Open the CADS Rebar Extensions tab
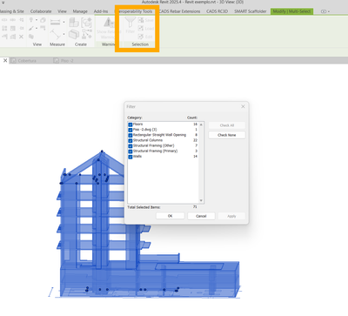Screen dimensions: 348x316 [x=179, y=11]
